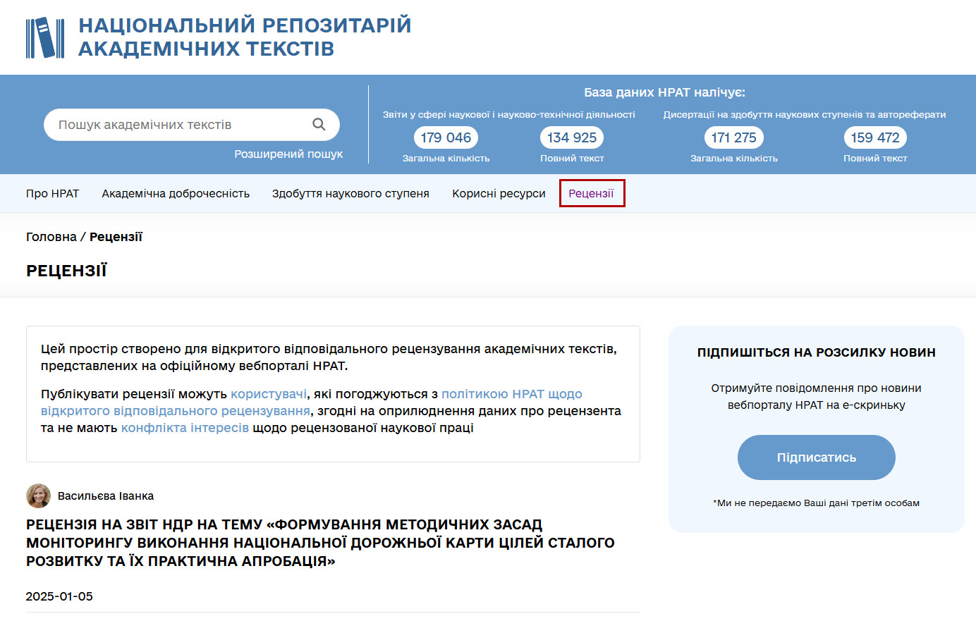
Task: Click the 134 925 reports full-text count
Action: point(572,137)
